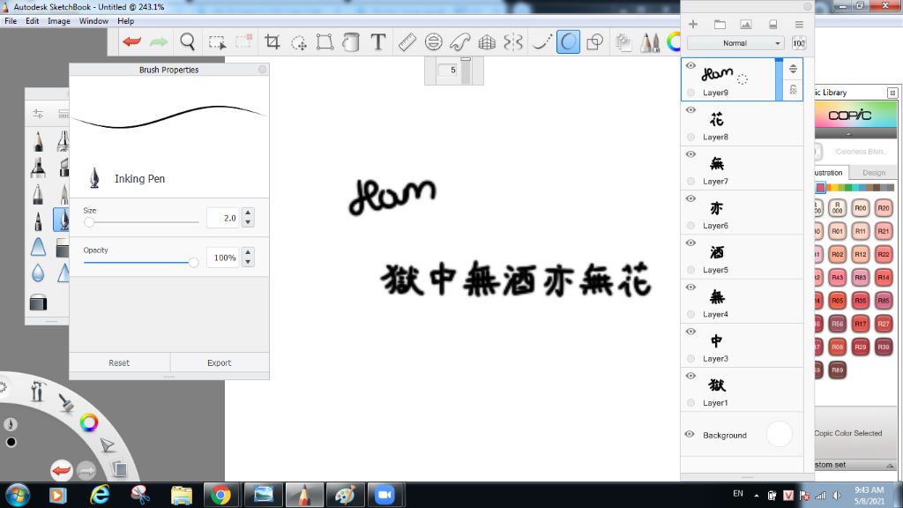Click the Opacity slider handle
The width and height of the screenshot is (903, 508).
(x=193, y=262)
